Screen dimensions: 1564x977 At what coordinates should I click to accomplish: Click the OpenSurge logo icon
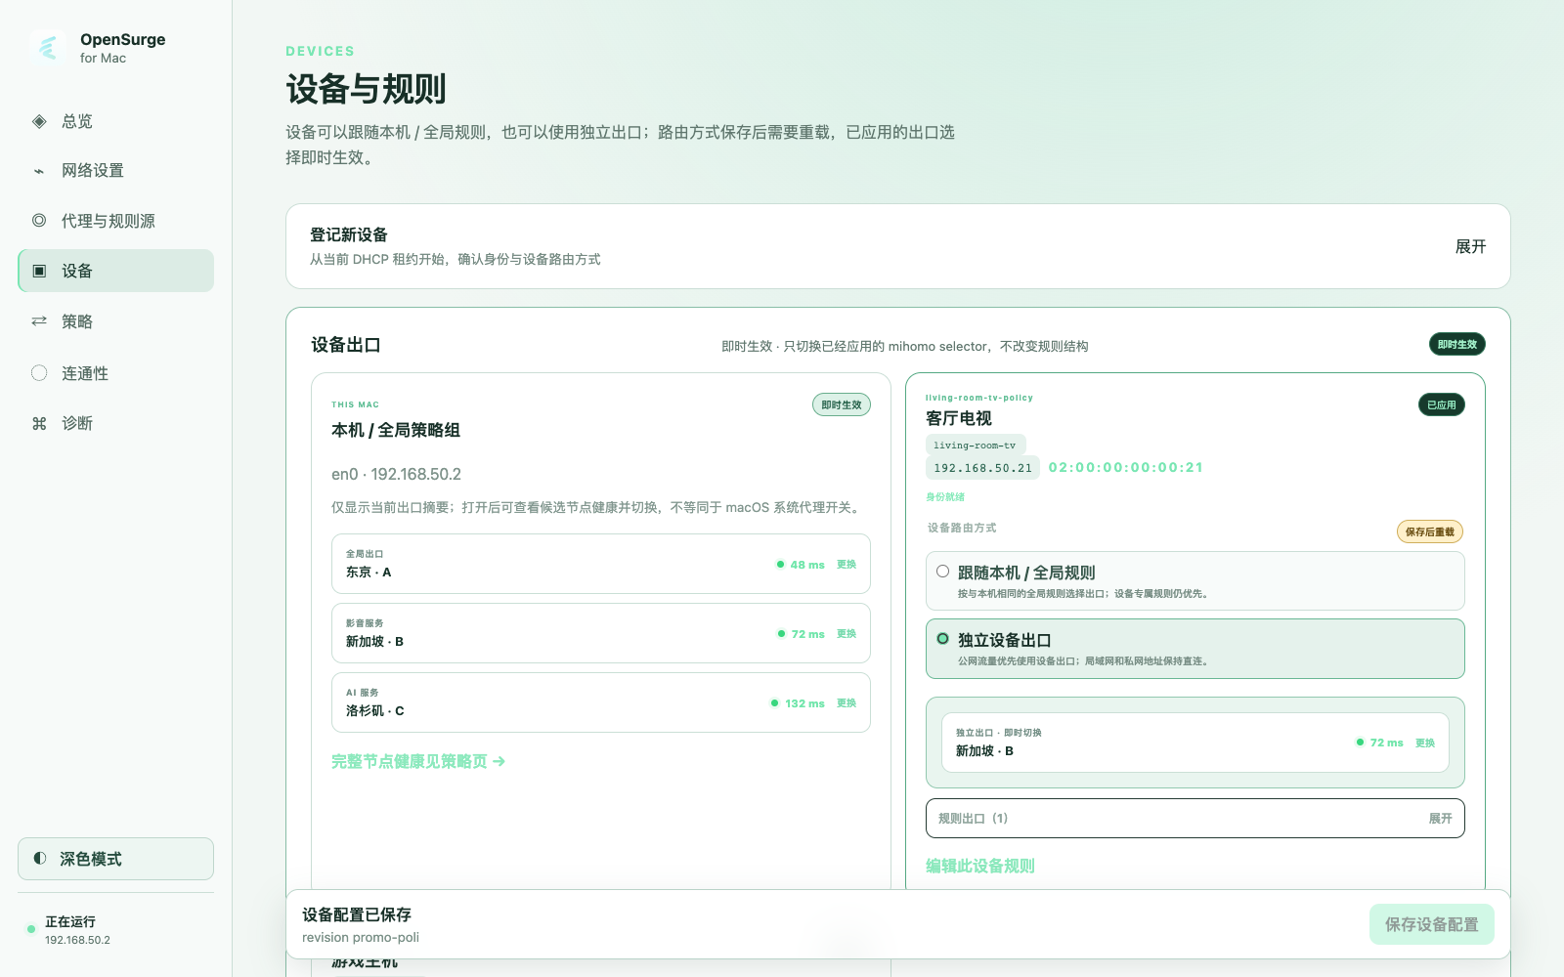click(x=48, y=47)
